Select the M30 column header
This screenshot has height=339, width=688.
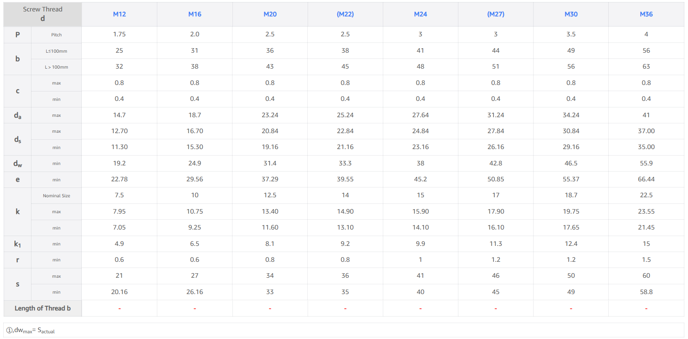click(x=571, y=14)
